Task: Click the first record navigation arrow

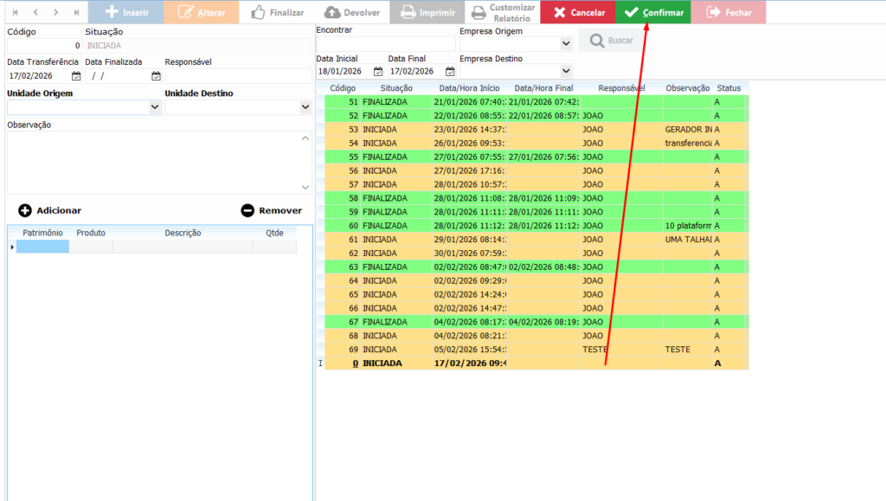Action: tap(15, 12)
